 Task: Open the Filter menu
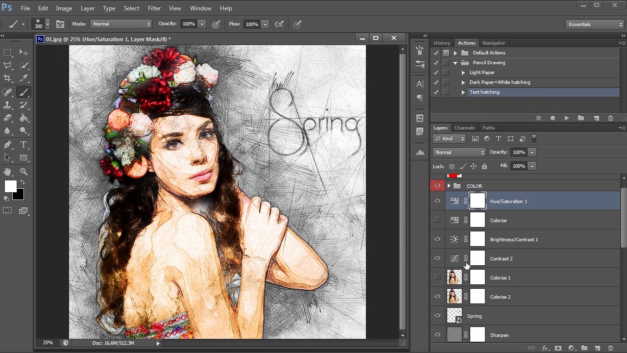pyautogui.click(x=154, y=8)
